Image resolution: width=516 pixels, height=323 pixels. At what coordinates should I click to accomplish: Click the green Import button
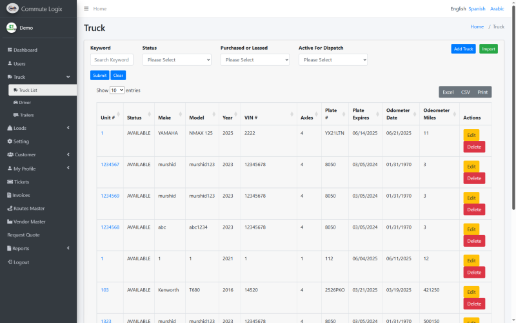pos(488,49)
